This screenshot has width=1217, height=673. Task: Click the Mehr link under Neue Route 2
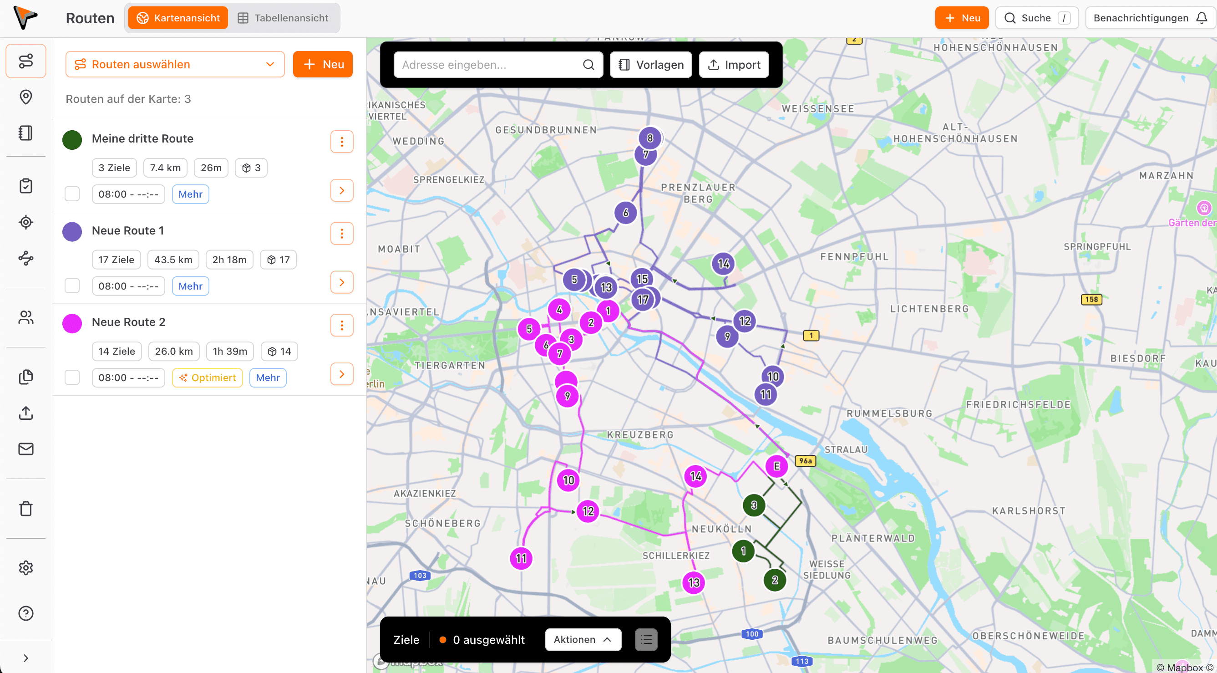(268, 377)
